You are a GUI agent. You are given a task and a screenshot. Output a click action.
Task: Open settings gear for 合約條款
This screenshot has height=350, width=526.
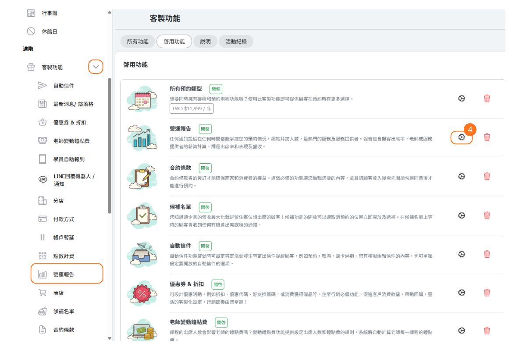tap(461, 176)
